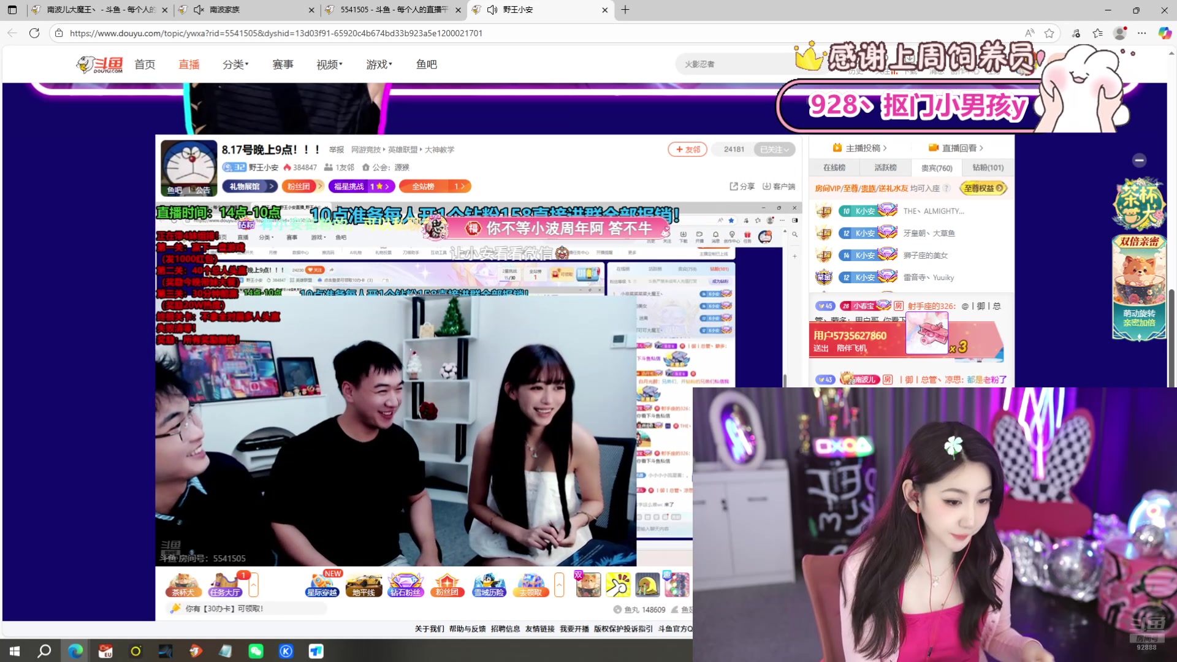Select the 地平线 car gift icon
The width and height of the screenshot is (1177, 662).
coord(364,585)
